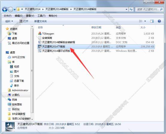The image size is (166, 134).
Task: Open WPS云文档 cloud icon entry
Action: (x=9, y=57)
